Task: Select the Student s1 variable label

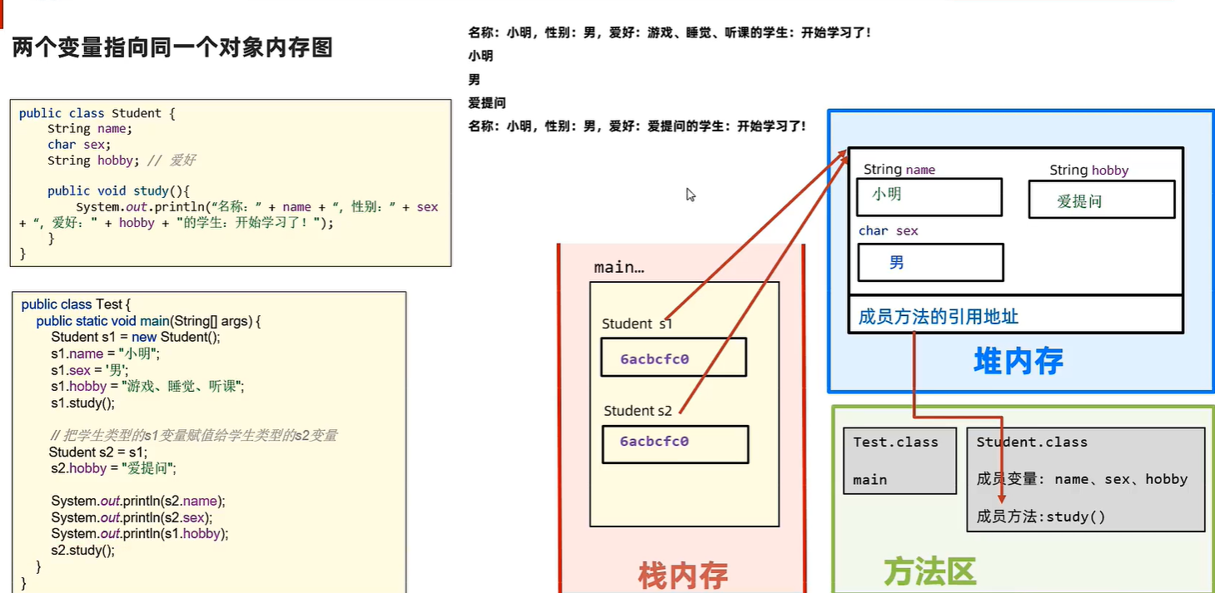Action: click(x=637, y=324)
